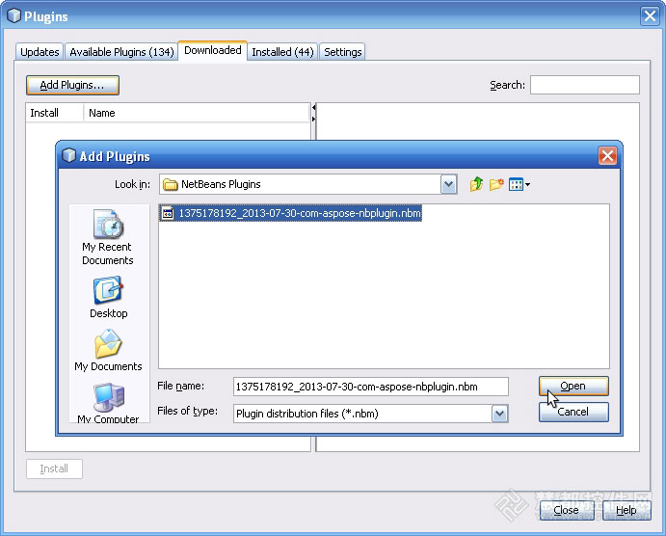Expand the Look in dropdown arrow

[x=448, y=184]
